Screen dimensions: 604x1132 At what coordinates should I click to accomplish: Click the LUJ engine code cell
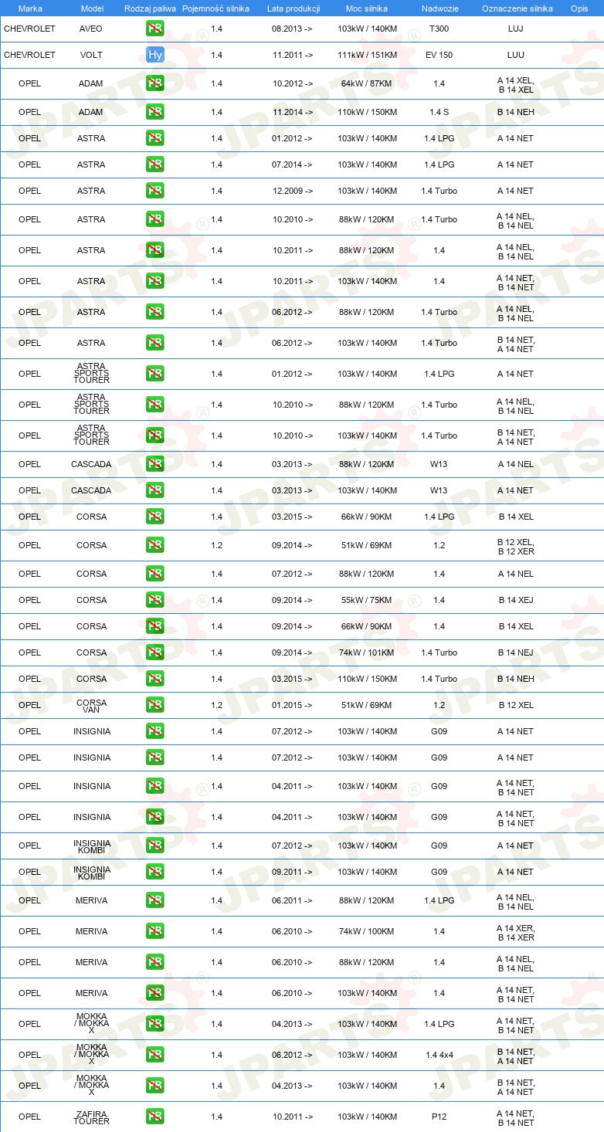click(x=516, y=29)
